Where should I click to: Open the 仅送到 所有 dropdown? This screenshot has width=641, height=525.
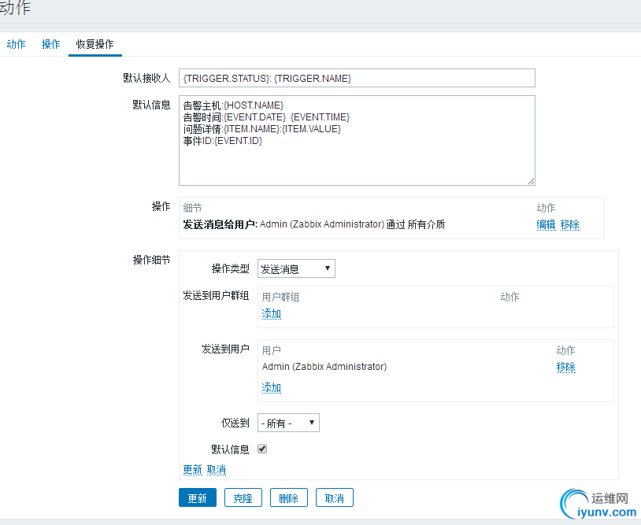pyautogui.click(x=288, y=423)
